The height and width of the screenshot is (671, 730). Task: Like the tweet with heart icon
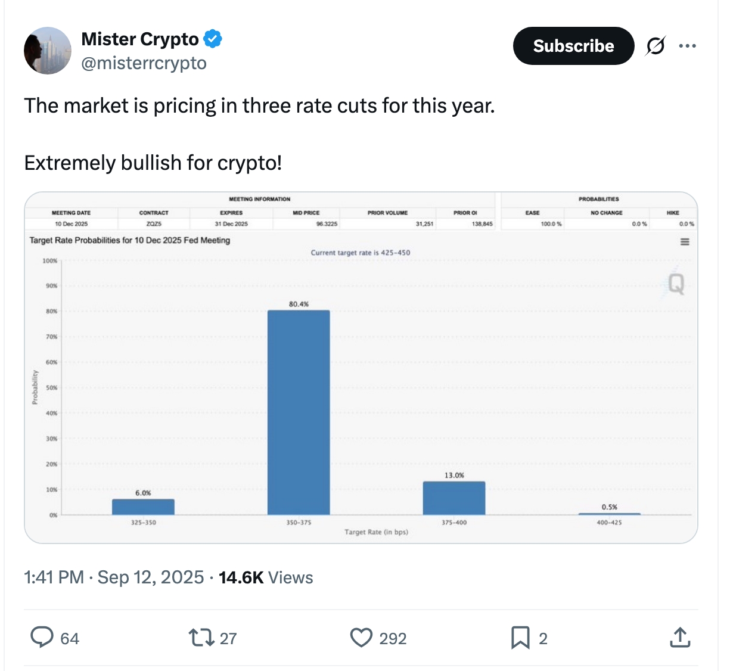coord(361,638)
